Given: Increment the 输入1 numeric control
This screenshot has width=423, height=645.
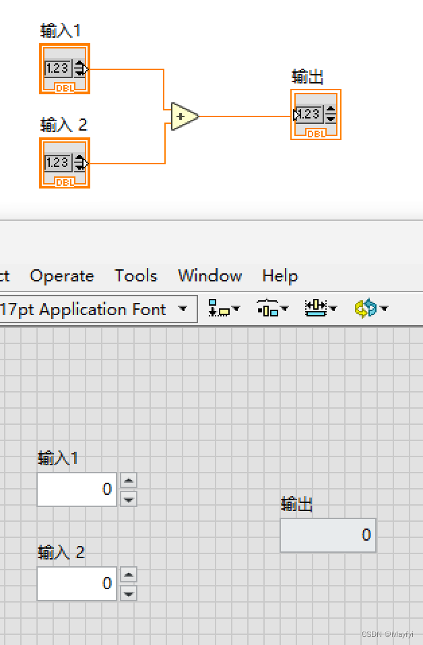Looking at the screenshot, I should click(129, 481).
